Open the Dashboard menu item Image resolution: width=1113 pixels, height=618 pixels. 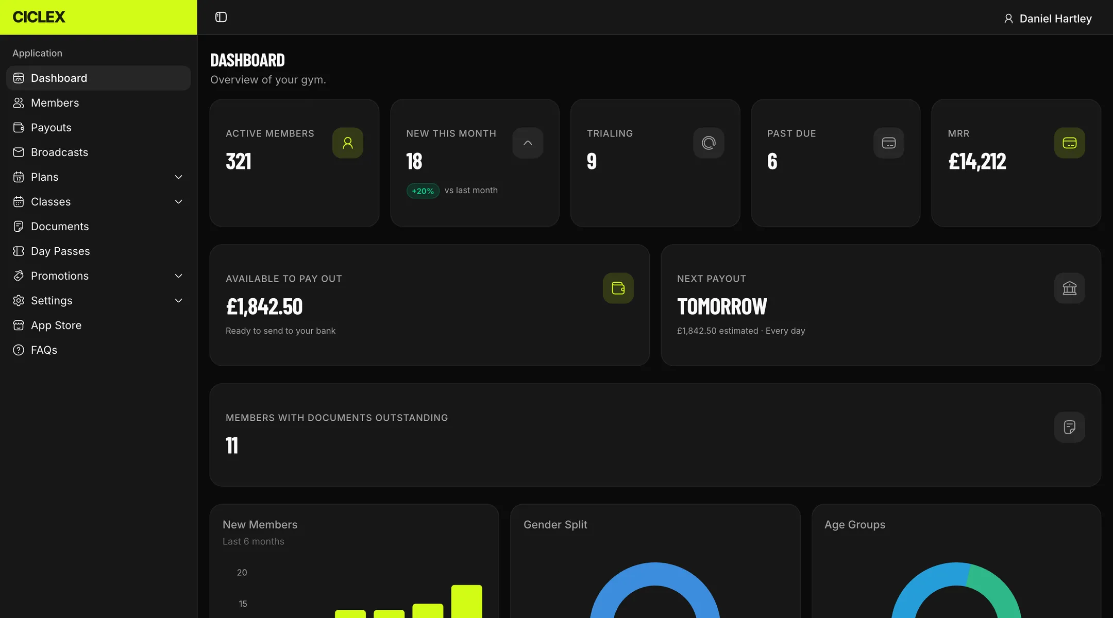point(98,78)
